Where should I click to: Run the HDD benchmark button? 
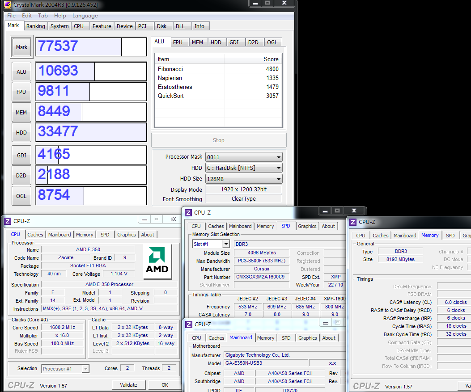point(21,132)
